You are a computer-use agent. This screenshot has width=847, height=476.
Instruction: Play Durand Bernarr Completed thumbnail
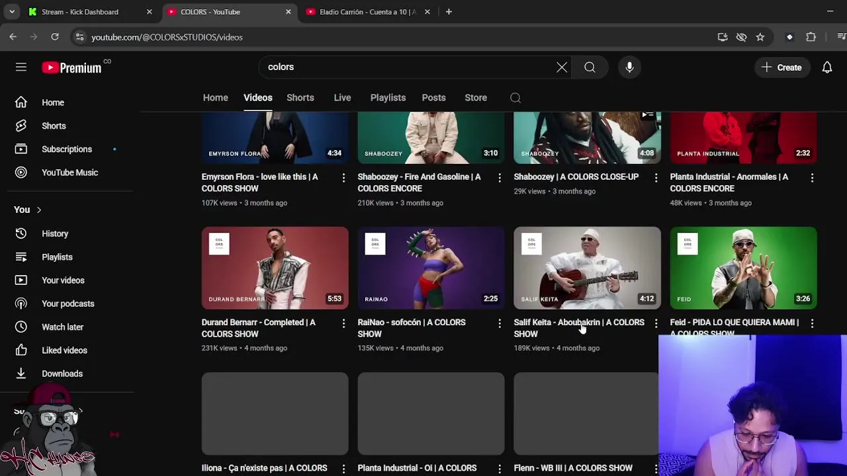[275, 268]
